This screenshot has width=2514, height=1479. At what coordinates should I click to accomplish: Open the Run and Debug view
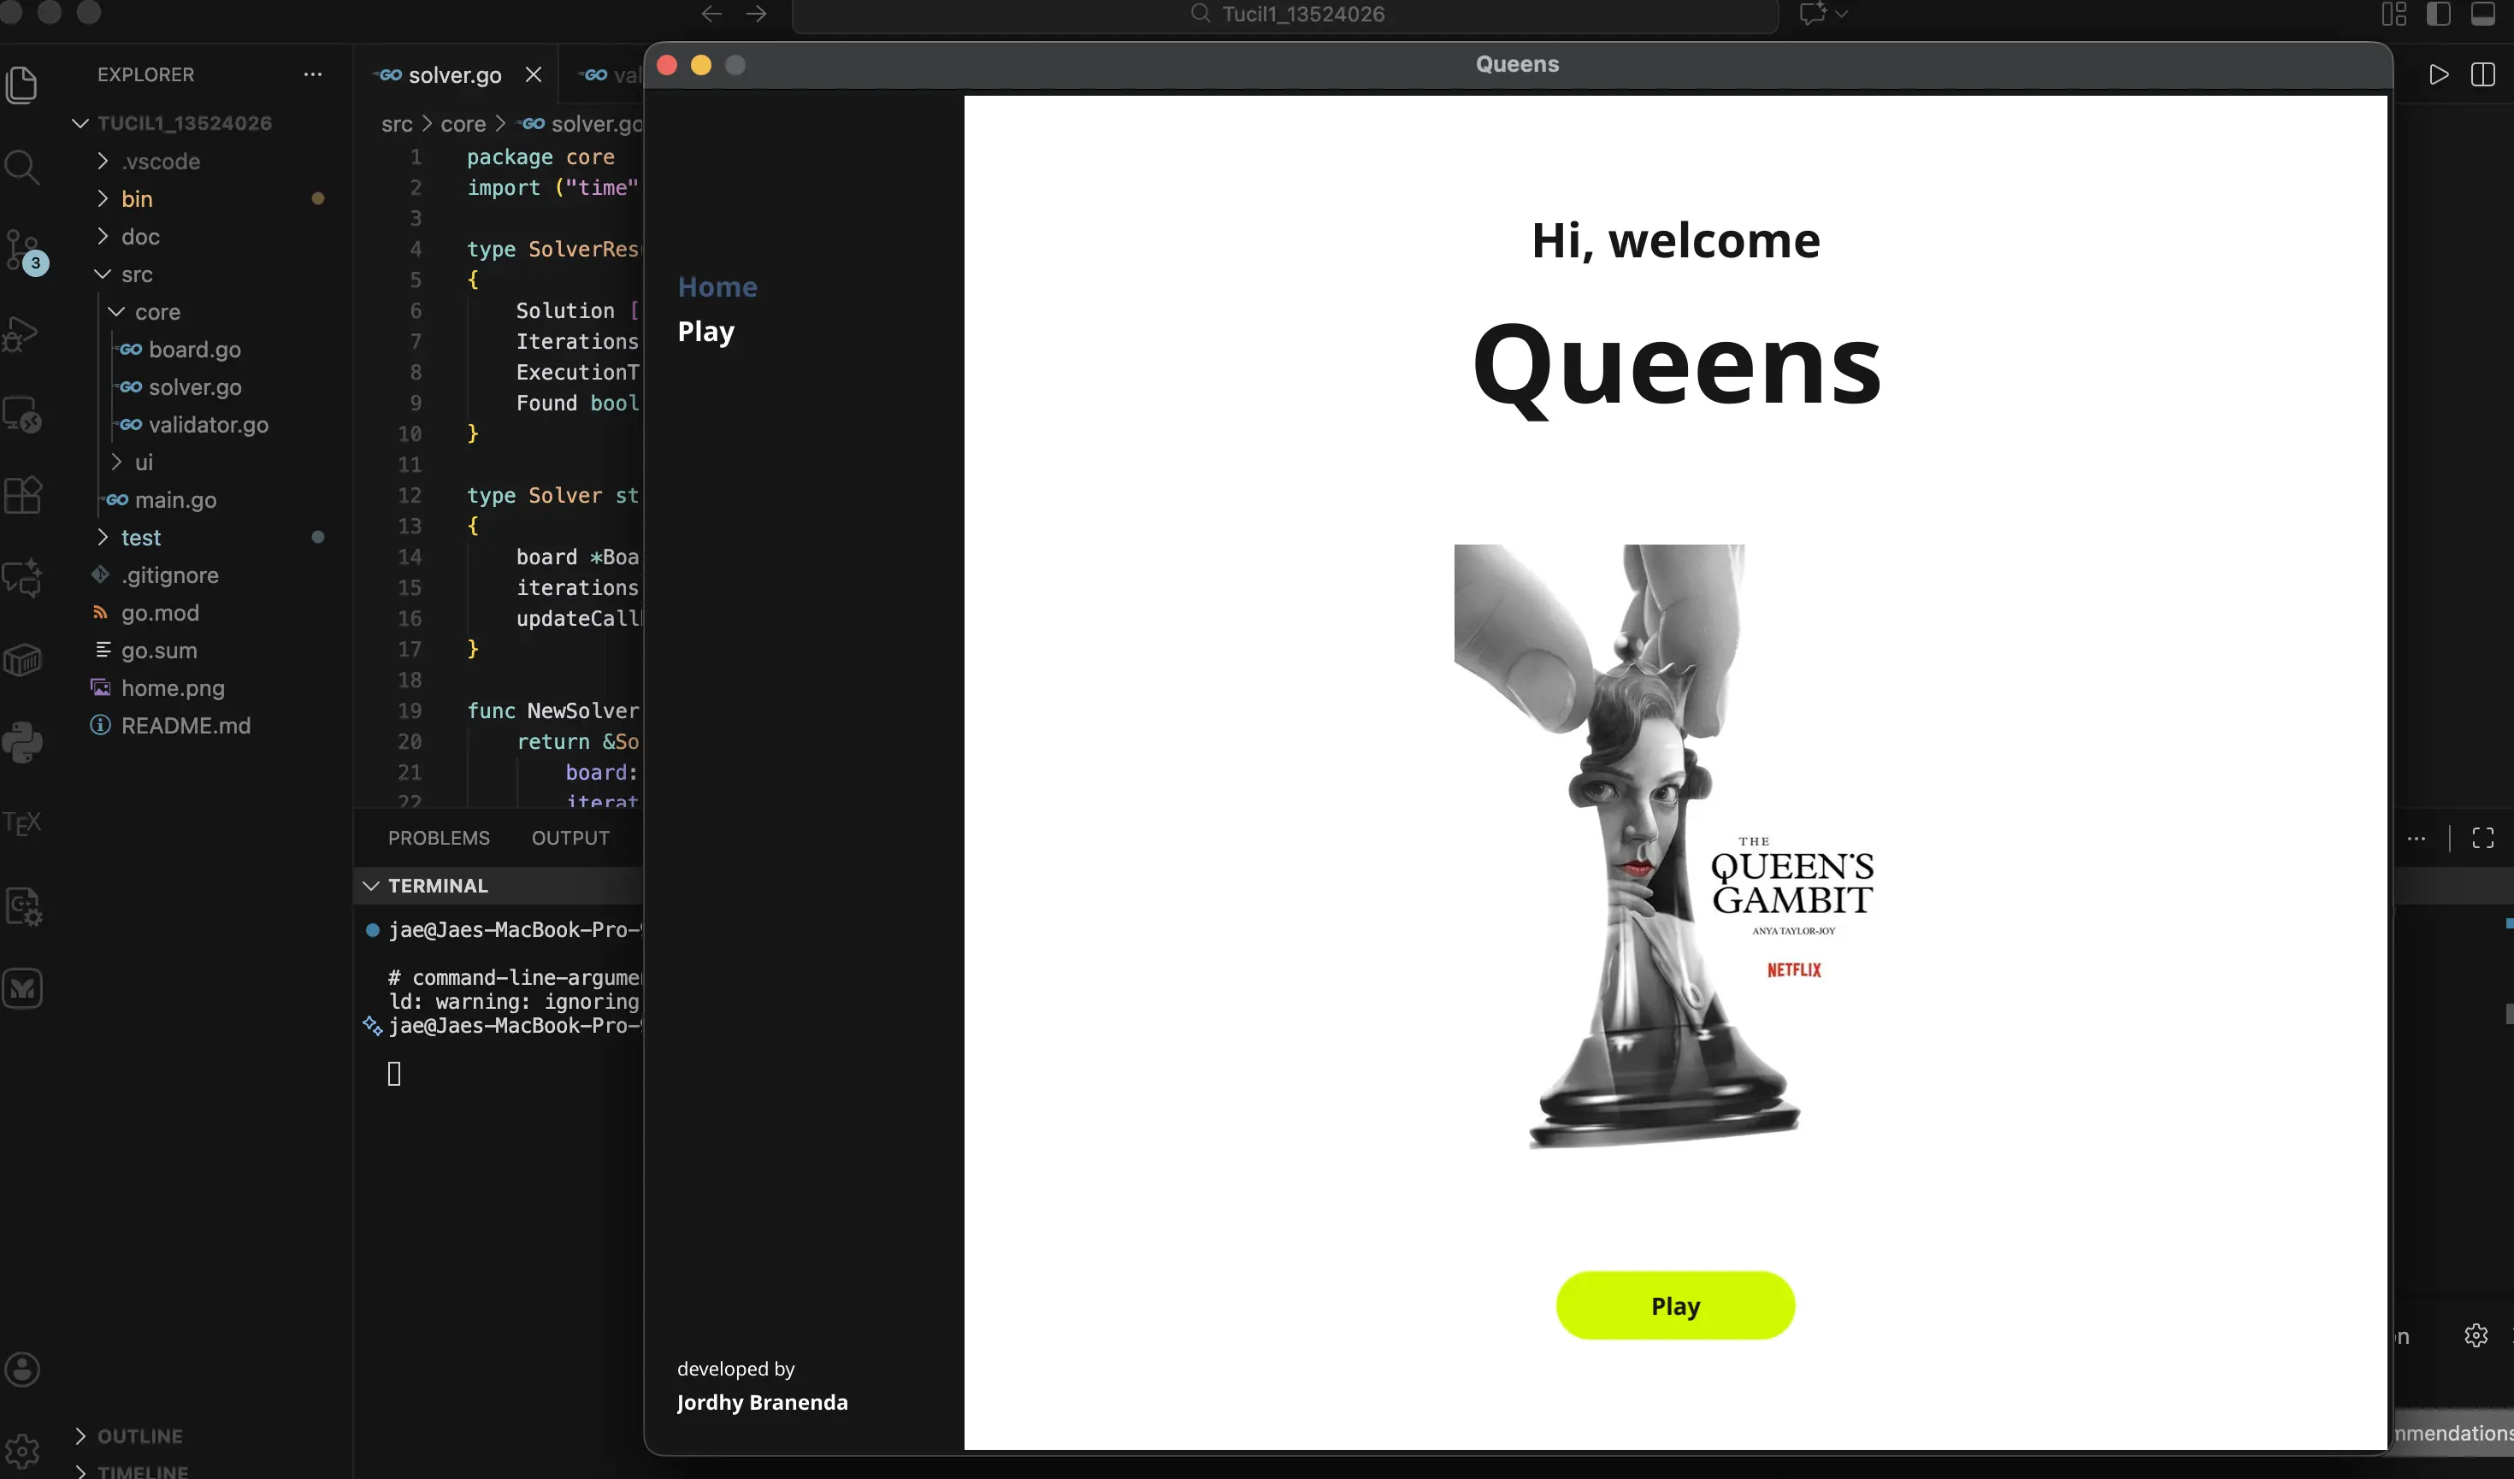(x=22, y=333)
